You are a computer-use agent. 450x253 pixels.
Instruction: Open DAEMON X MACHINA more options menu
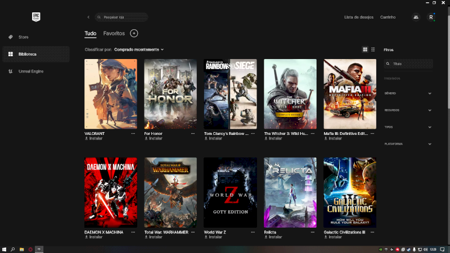[x=133, y=232]
